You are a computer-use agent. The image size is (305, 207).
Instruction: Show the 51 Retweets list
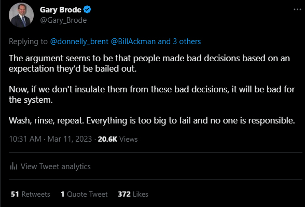tap(30, 194)
